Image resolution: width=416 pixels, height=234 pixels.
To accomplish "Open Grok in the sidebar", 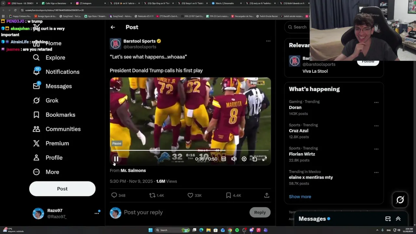I will pyautogui.click(x=45, y=100).
